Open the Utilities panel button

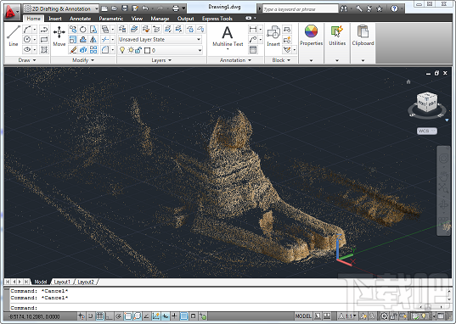337,43
